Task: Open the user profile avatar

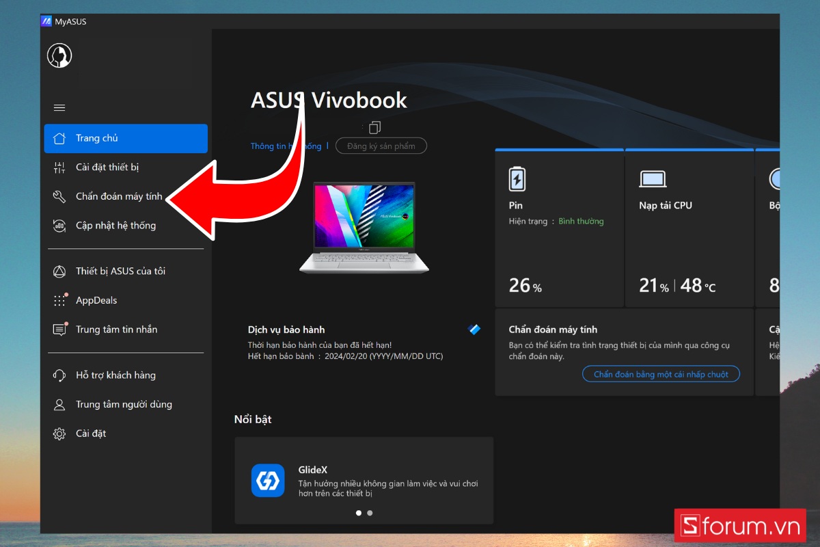Action: point(59,55)
